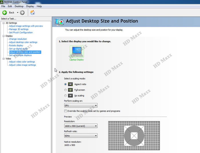Click the Aspect ratio scaling mode icon
This screenshot has height=153, width=200.
(70, 84)
